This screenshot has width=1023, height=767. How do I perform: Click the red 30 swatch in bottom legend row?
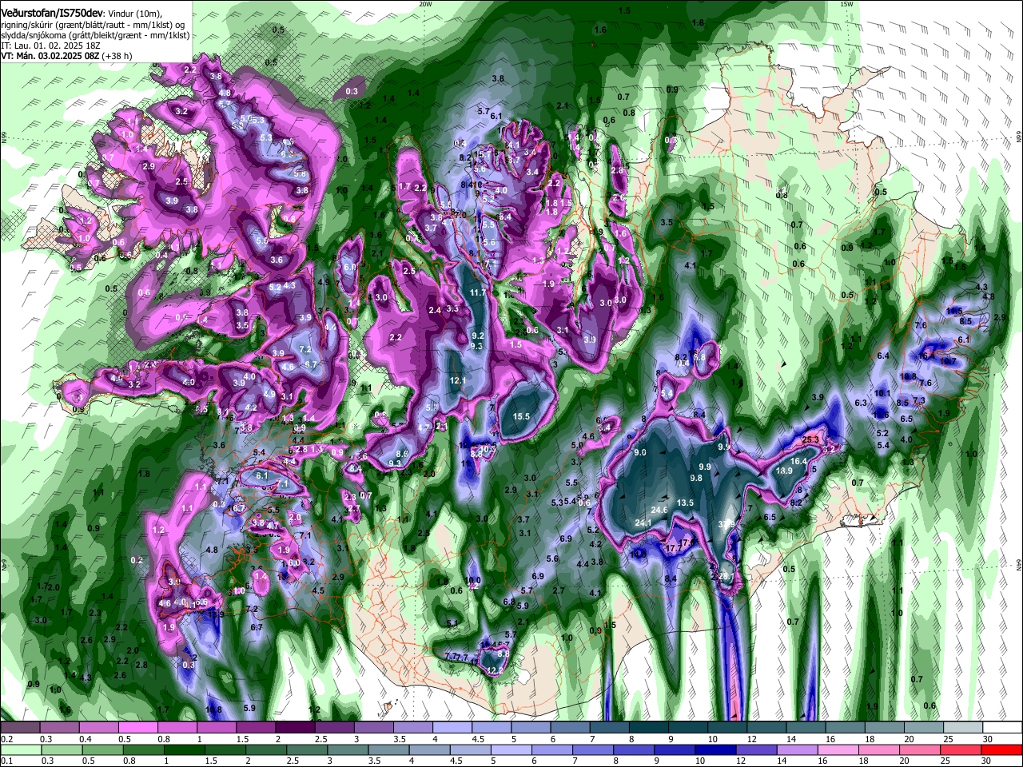click(1002, 750)
